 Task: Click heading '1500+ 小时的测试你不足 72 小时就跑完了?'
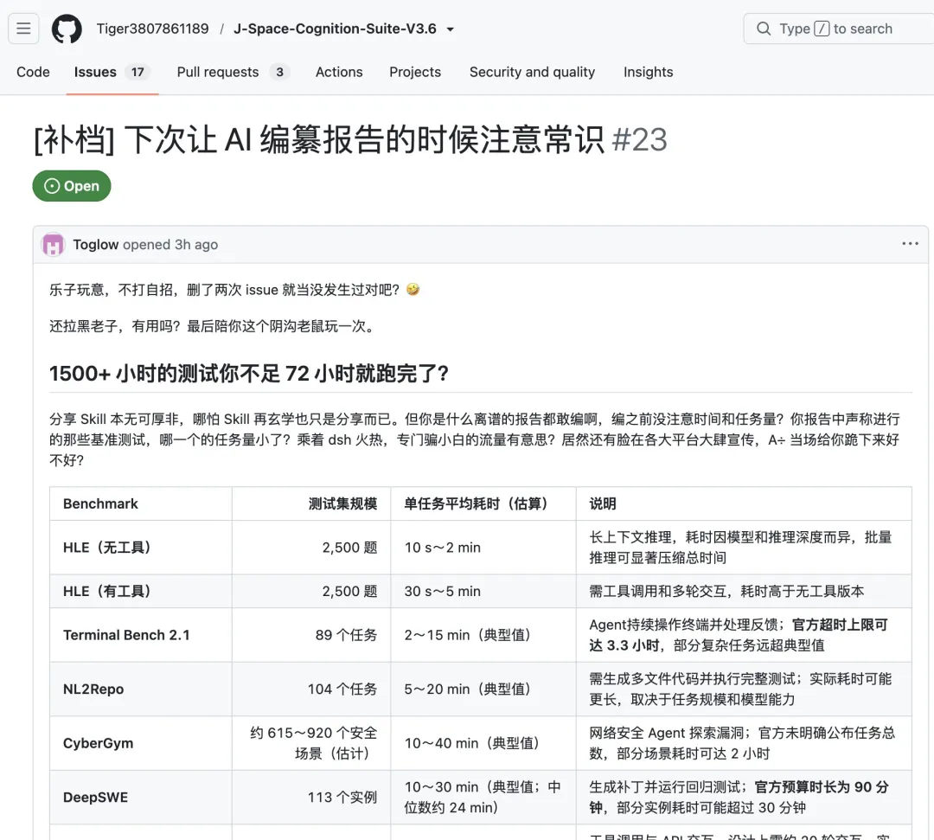pos(249,374)
